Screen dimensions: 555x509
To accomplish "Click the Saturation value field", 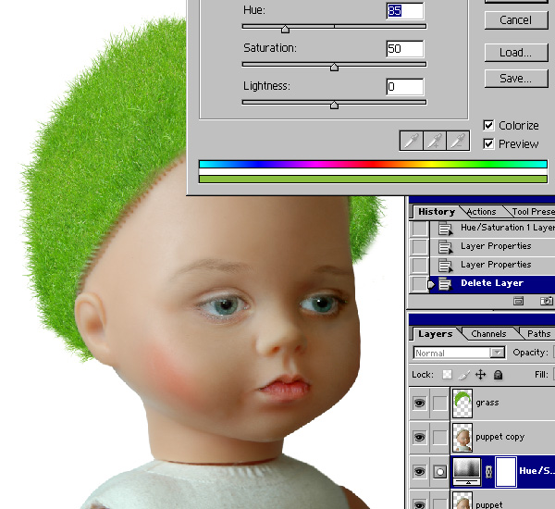I will (405, 48).
